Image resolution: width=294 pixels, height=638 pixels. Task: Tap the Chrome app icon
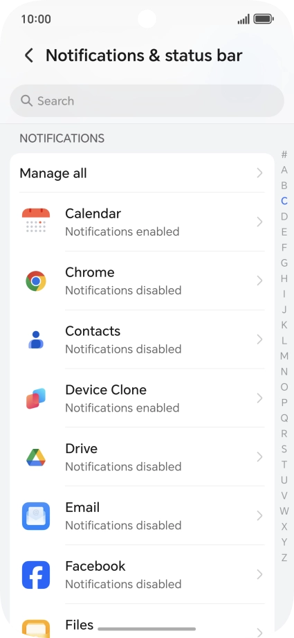[x=36, y=281]
